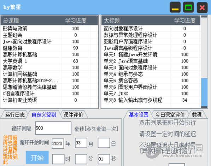The height and width of the screenshot is (166, 211).
Task: Select 单元4 继承与多态 row
Action: pos(151,74)
